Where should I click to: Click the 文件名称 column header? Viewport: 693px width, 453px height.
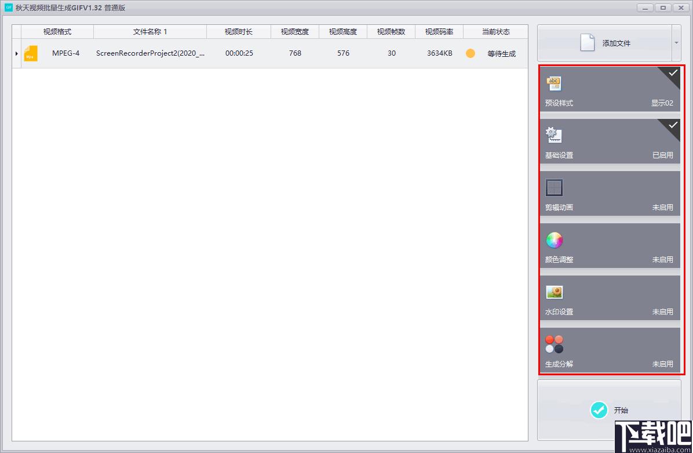(150, 32)
